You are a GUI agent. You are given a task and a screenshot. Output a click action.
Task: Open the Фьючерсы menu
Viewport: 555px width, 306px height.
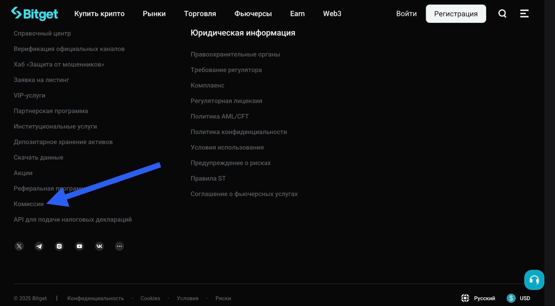253,14
